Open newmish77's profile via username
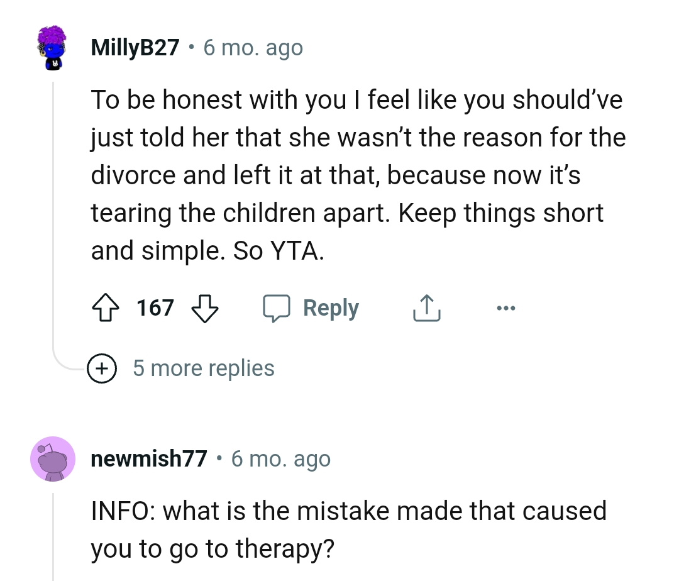The height and width of the screenshot is (581, 679). coord(148,458)
